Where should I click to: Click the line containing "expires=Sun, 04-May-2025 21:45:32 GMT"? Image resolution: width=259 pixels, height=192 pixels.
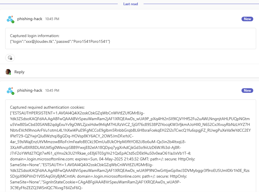click(103, 159)
